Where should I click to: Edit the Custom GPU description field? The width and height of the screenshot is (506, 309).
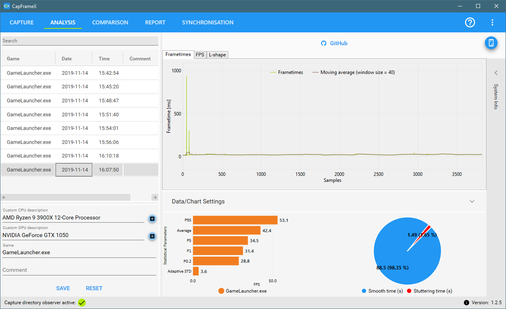tap(73, 235)
